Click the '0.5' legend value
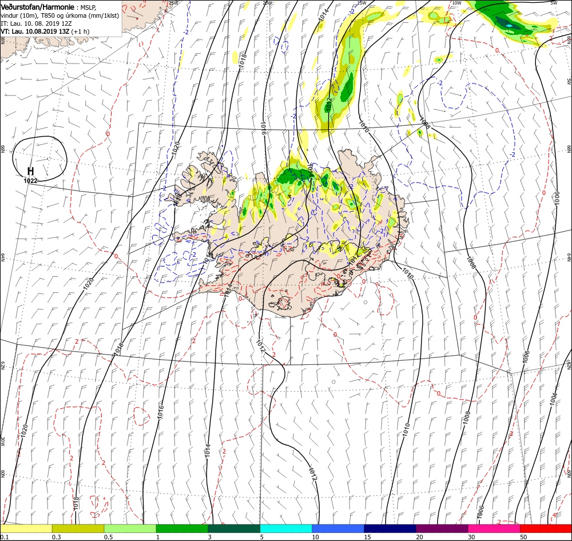Viewport: 572px width, 541px height. (108, 537)
